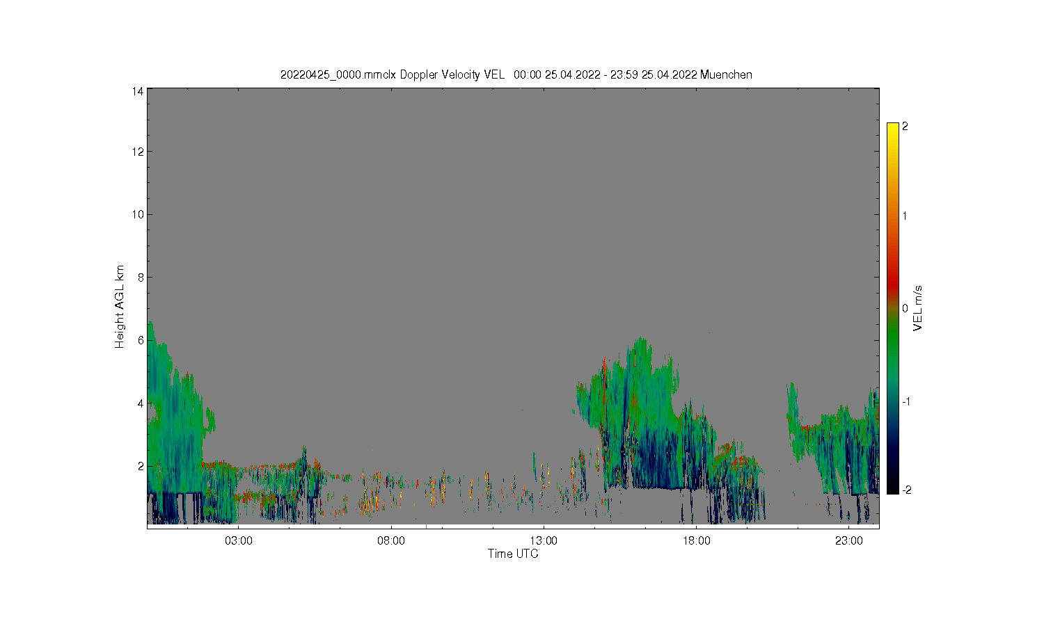Click the '08:00' time tick label

(x=391, y=541)
